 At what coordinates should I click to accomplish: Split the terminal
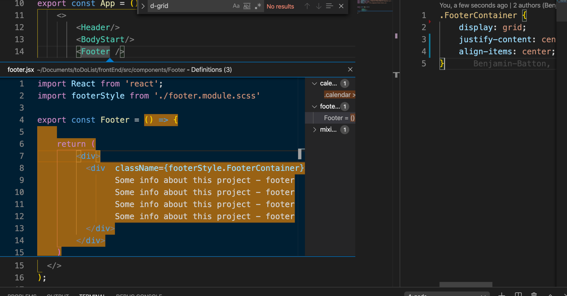pyautogui.click(x=518, y=294)
